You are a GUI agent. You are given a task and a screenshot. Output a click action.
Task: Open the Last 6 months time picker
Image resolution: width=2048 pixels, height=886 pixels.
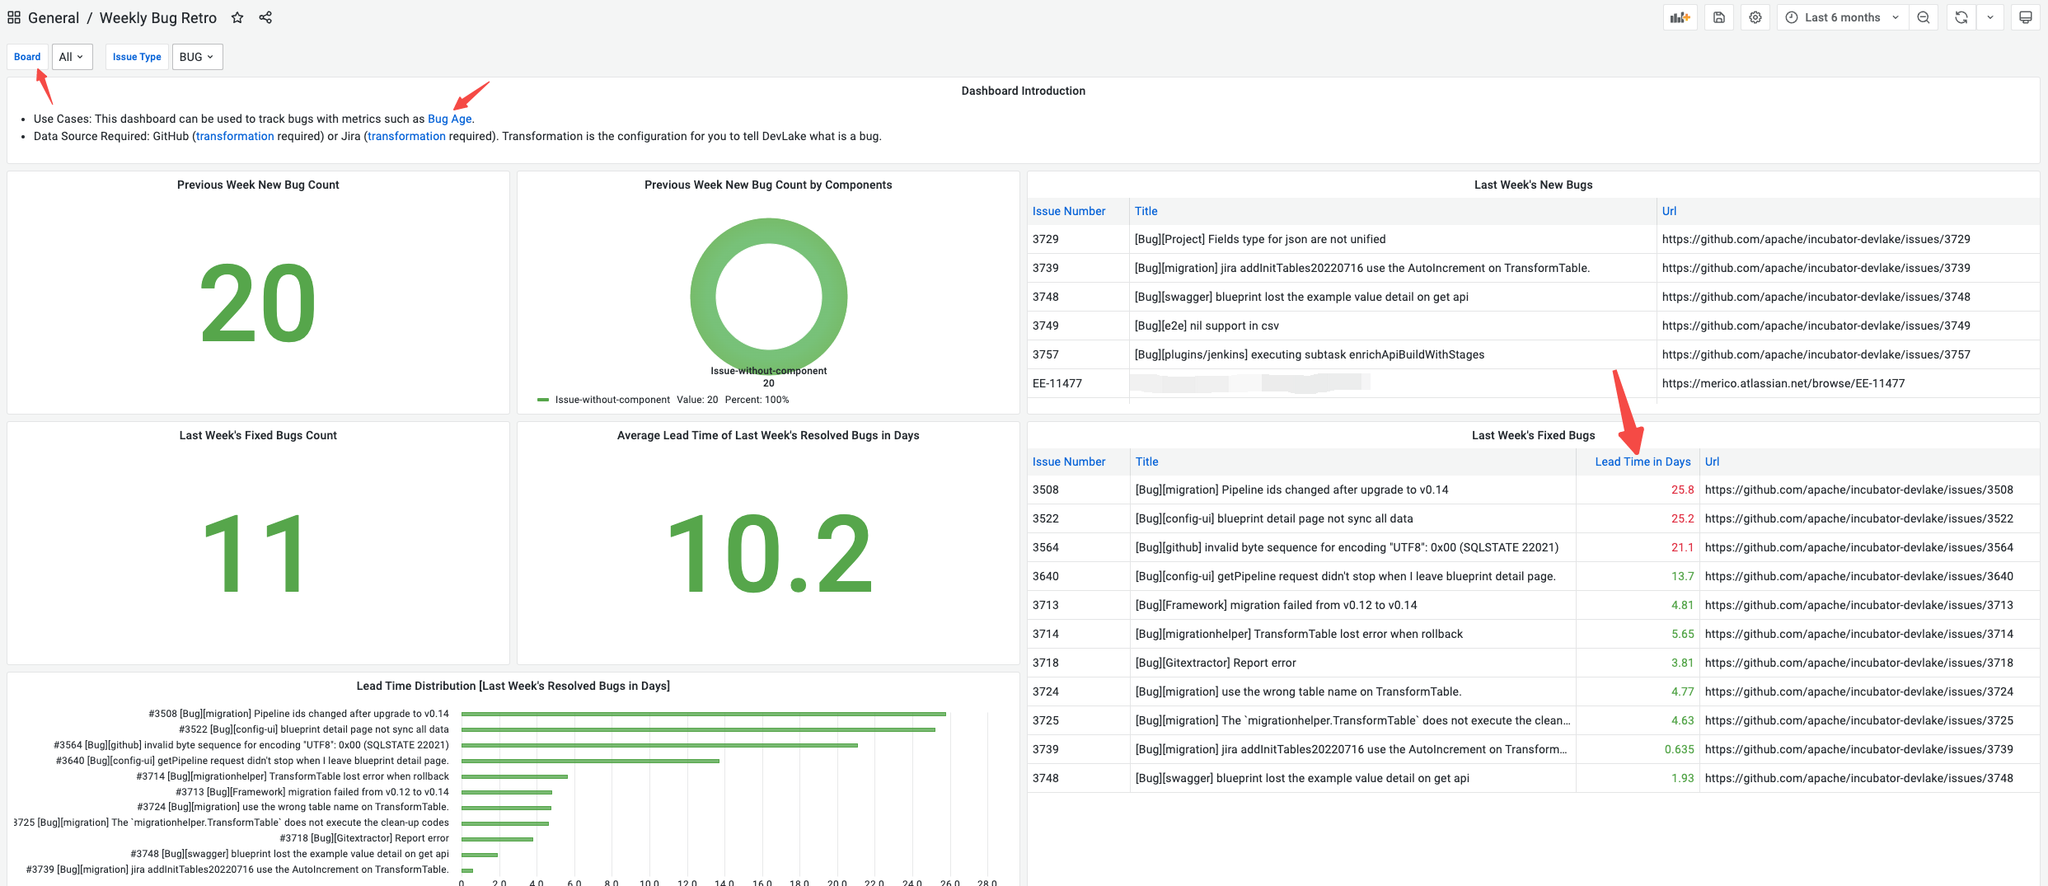[x=1843, y=17]
